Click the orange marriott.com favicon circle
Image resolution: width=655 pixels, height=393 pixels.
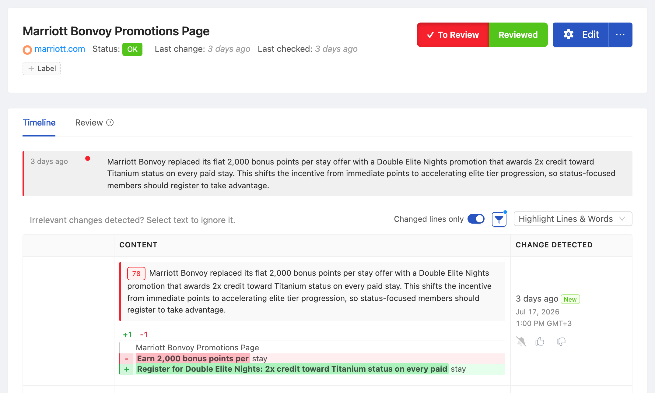(x=27, y=50)
